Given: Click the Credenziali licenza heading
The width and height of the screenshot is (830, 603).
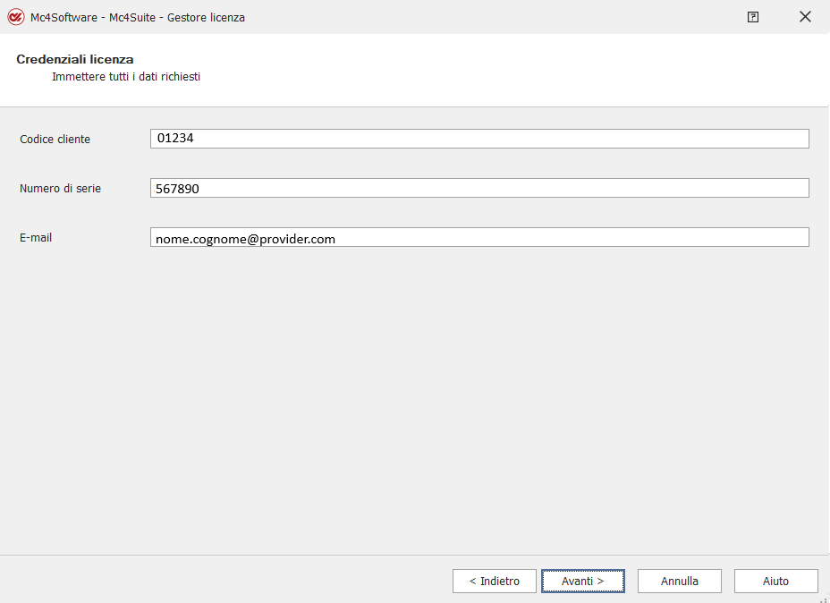Looking at the screenshot, I should point(74,59).
